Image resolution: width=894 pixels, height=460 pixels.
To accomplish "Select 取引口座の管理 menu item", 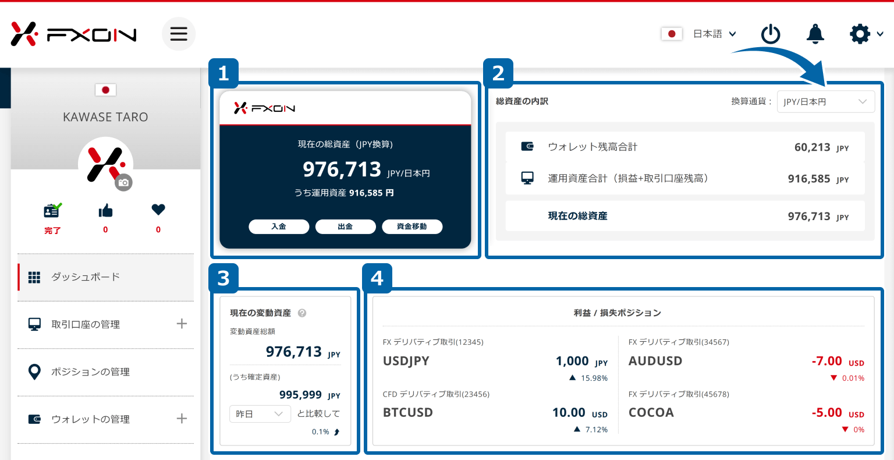I will click(x=86, y=324).
